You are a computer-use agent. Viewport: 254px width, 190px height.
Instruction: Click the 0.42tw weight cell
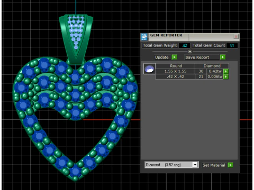click(215, 71)
